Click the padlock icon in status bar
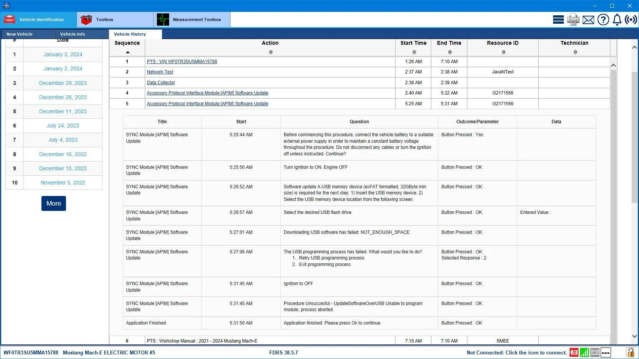Viewport: 639px width, 359px height. (630, 352)
